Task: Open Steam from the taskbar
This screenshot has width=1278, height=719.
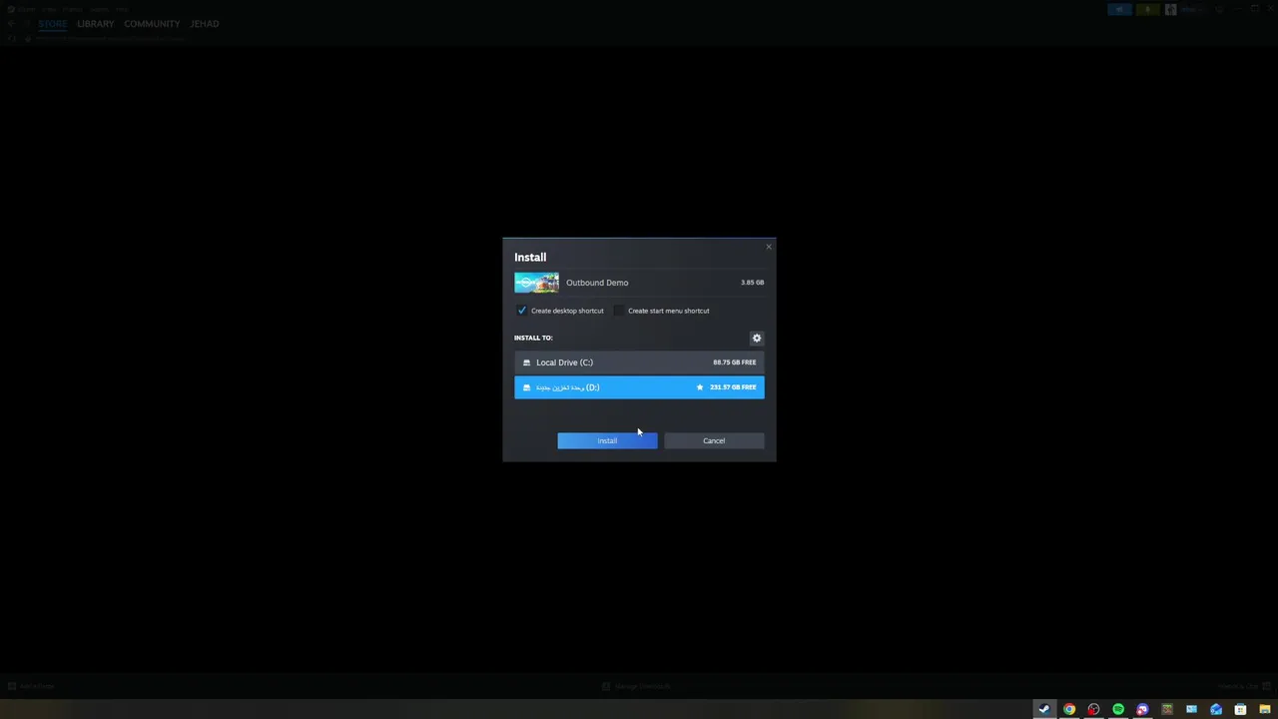Action: click(1044, 709)
